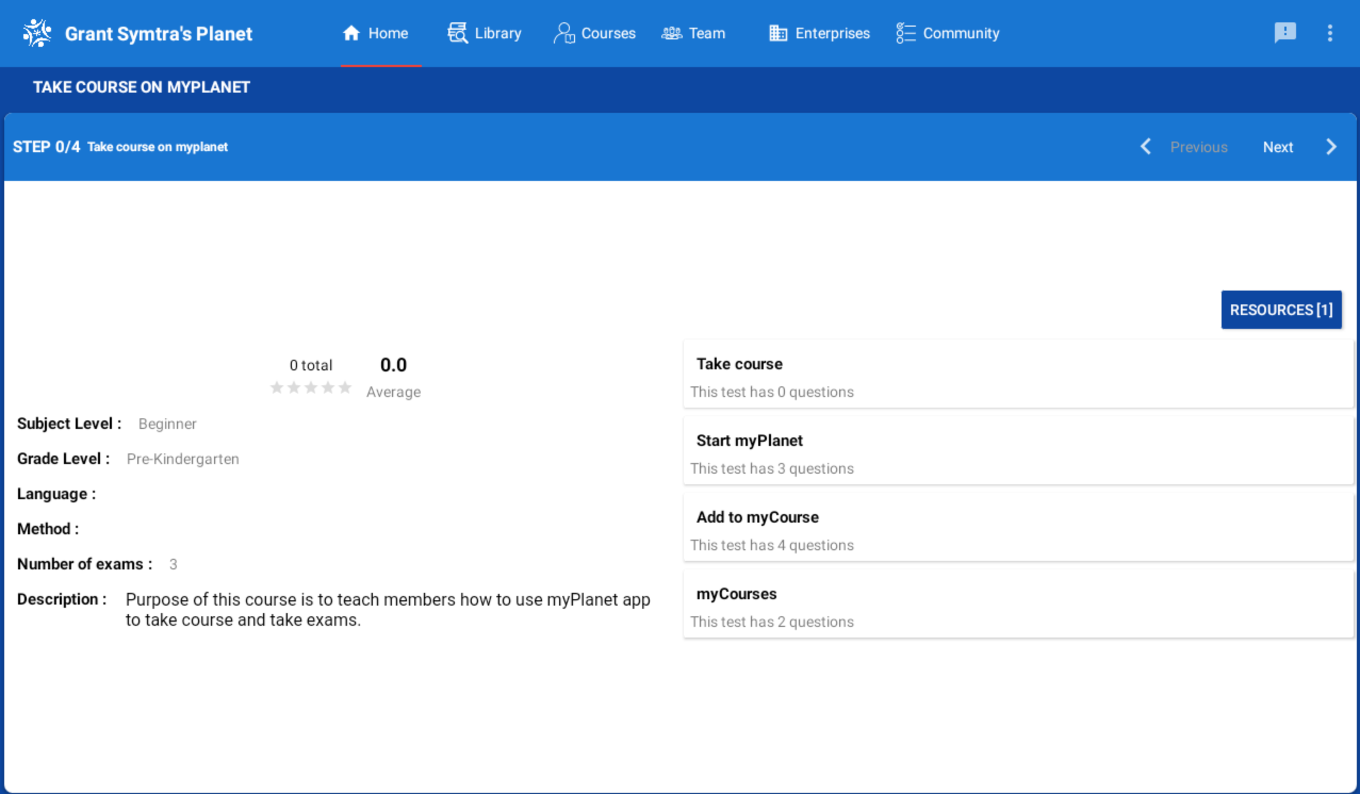Click the Number of exams label
The image size is (1360, 794).
coord(85,564)
